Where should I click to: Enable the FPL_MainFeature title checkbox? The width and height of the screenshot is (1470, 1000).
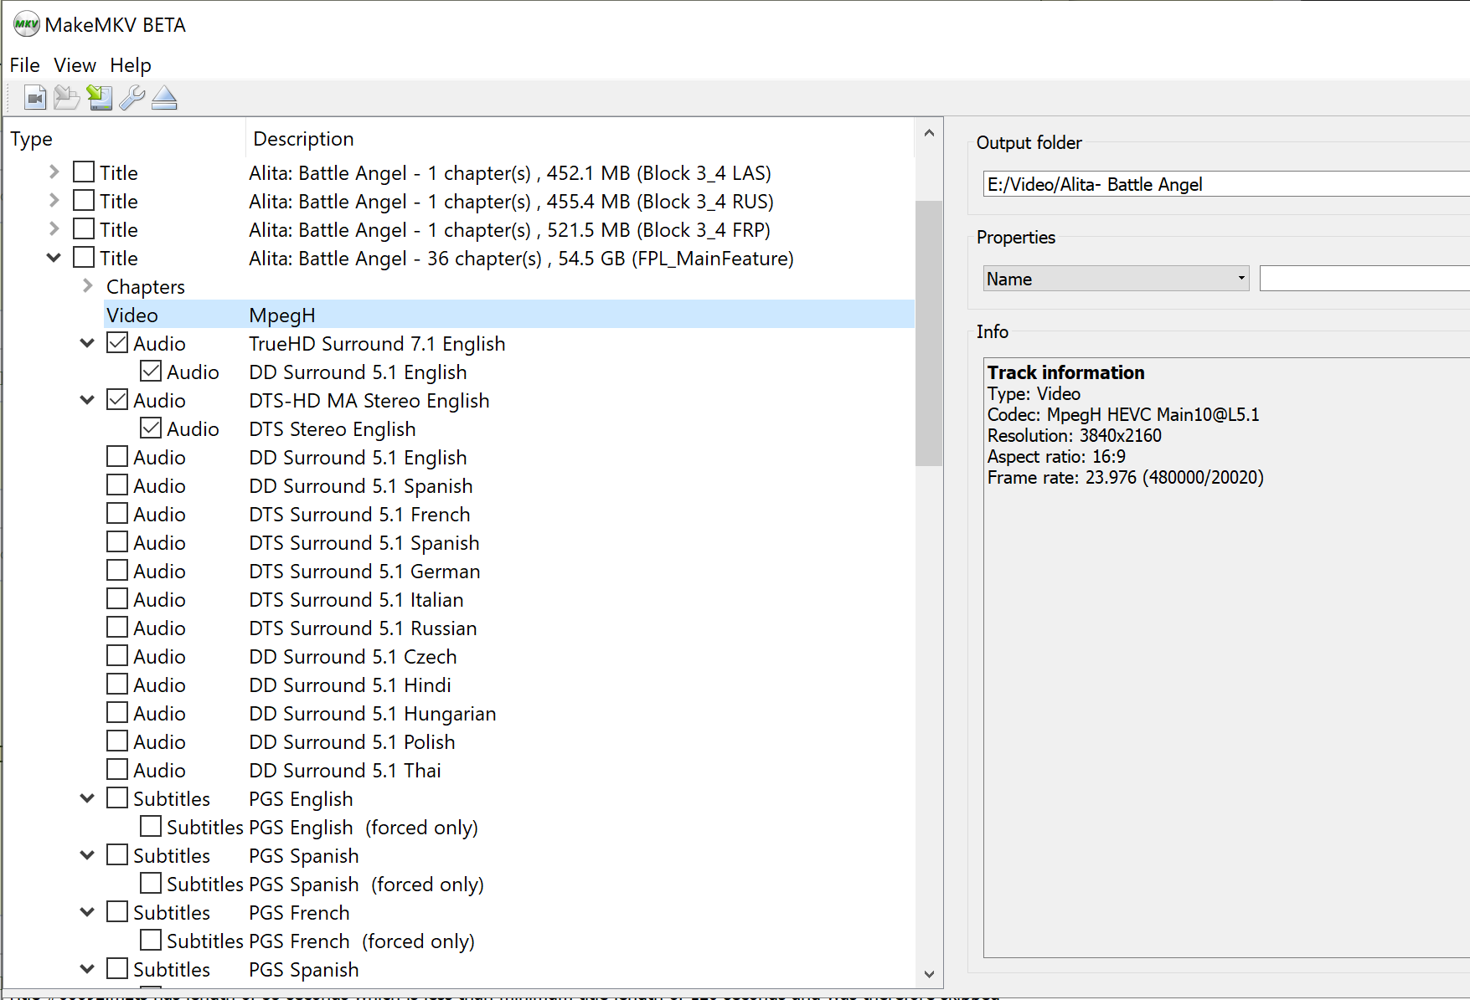click(84, 258)
